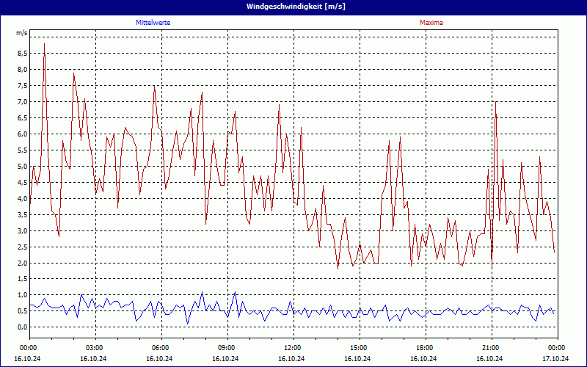Screen dimensions: 587x367
Task: Select the 2,0 y-axis value
Action: click(x=22, y=263)
